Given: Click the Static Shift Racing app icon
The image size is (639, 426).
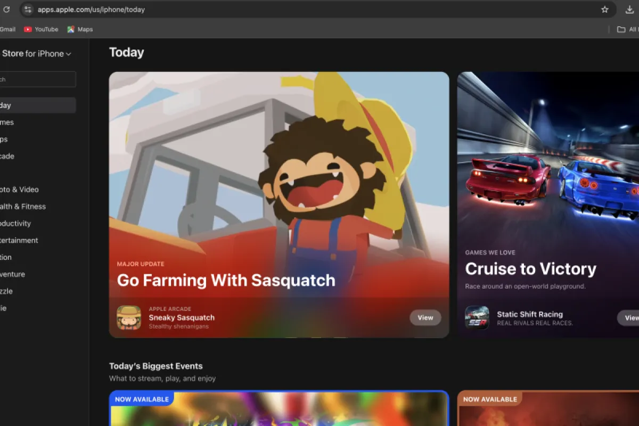Looking at the screenshot, I should click(x=477, y=317).
